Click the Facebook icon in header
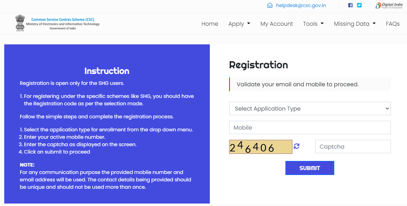The image size is (407, 206). (x=350, y=5)
